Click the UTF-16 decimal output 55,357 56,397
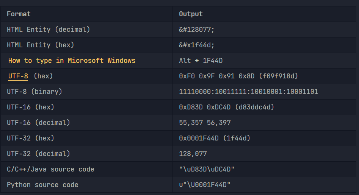Viewport: 359px width, 195px height. coord(205,123)
